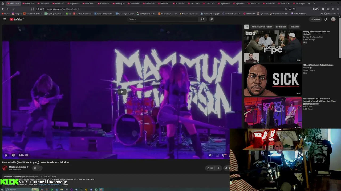Open the Windows Start menu
The width and height of the screenshot is (341, 191).
coord(3,189)
